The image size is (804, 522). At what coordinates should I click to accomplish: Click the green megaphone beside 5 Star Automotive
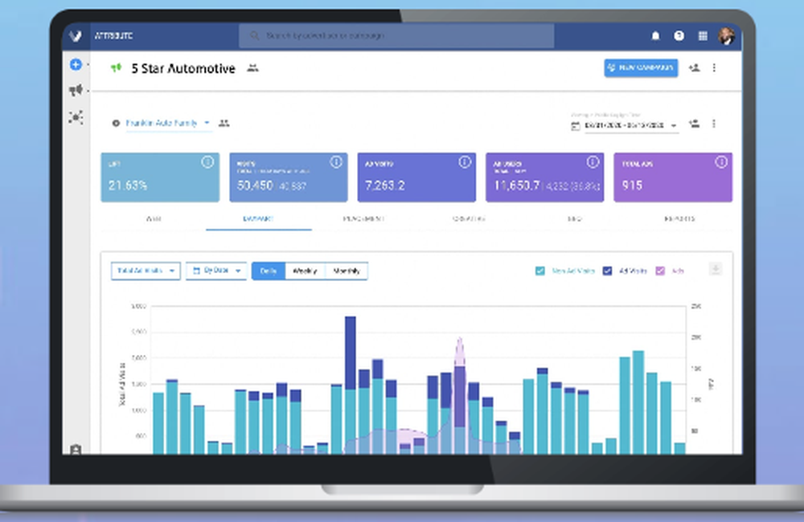tap(117, 67)
